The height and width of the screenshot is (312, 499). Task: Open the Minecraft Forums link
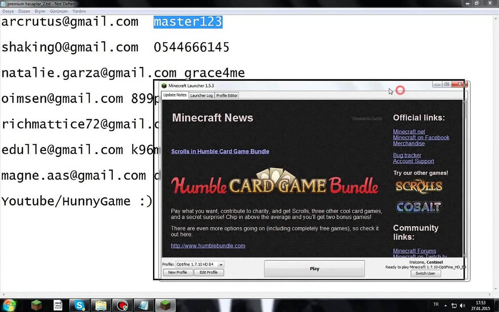414,251
